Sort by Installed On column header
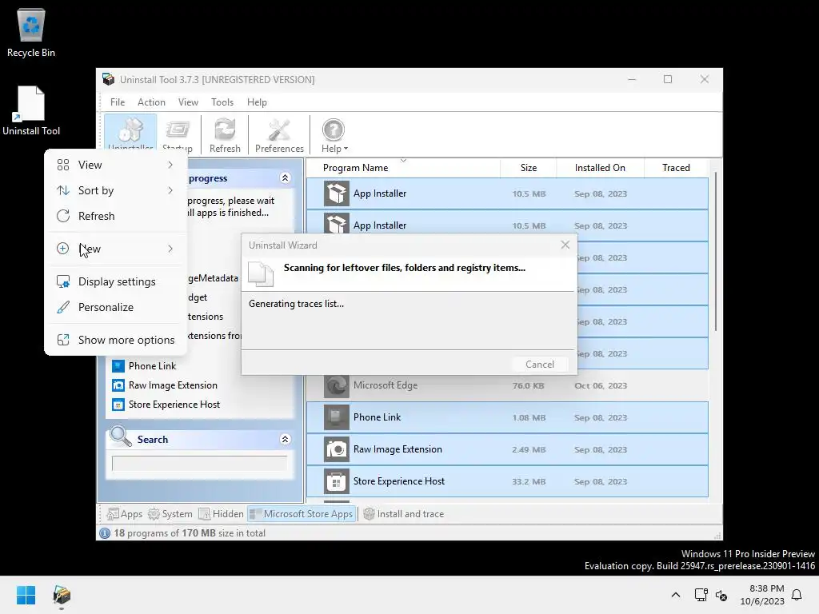The width and height of the screenshot is (819, 614). pos(600,168)
